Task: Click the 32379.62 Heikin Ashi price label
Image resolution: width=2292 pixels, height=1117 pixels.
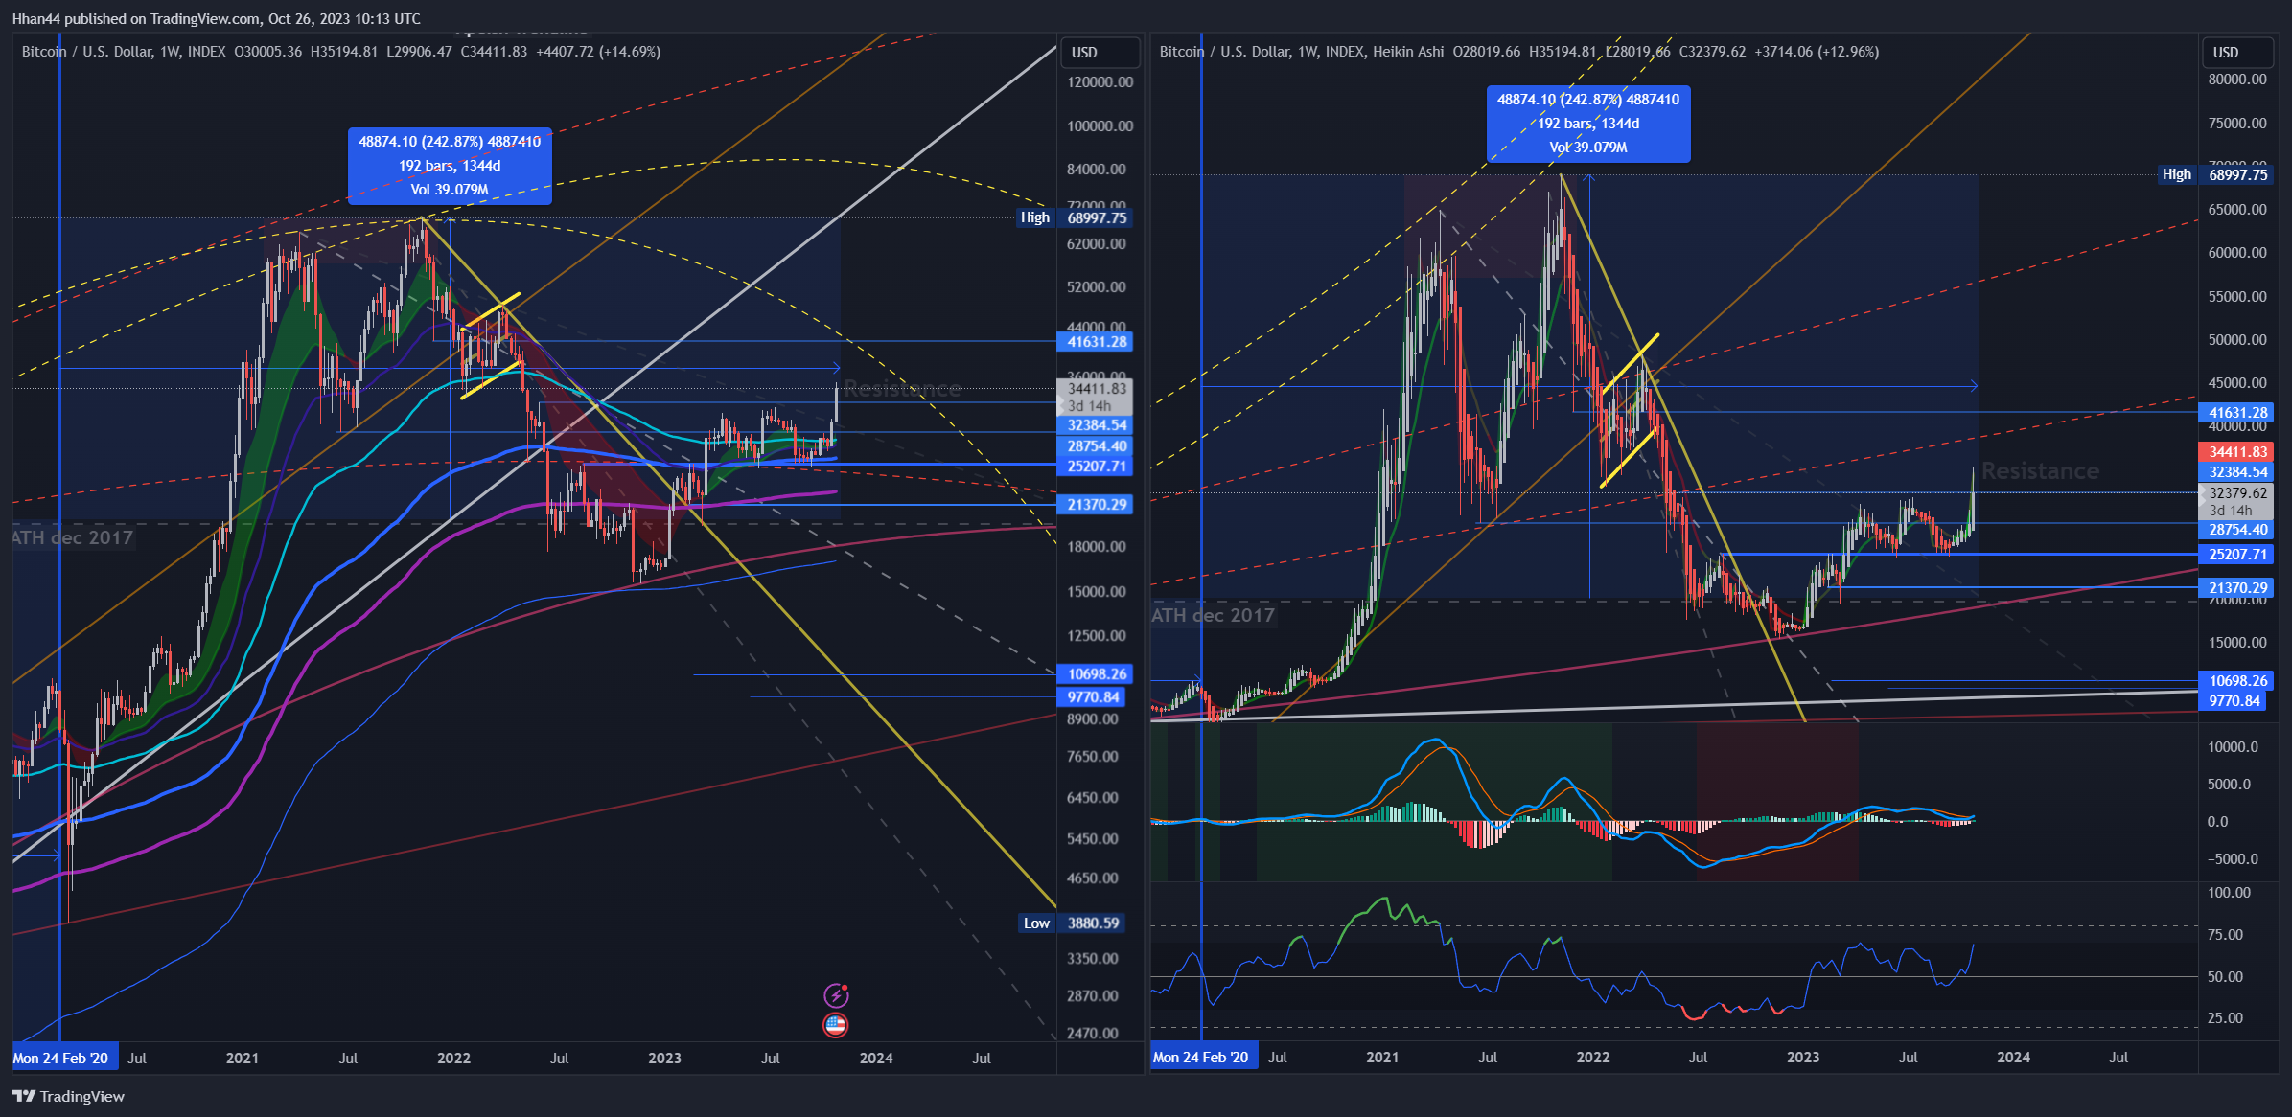Action: pyautogui.click(x=2236, y=493)
